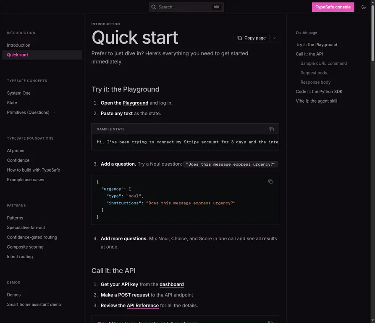Open the Demos sidebar page
Viewport: 375px width, 323px height.
13,295
